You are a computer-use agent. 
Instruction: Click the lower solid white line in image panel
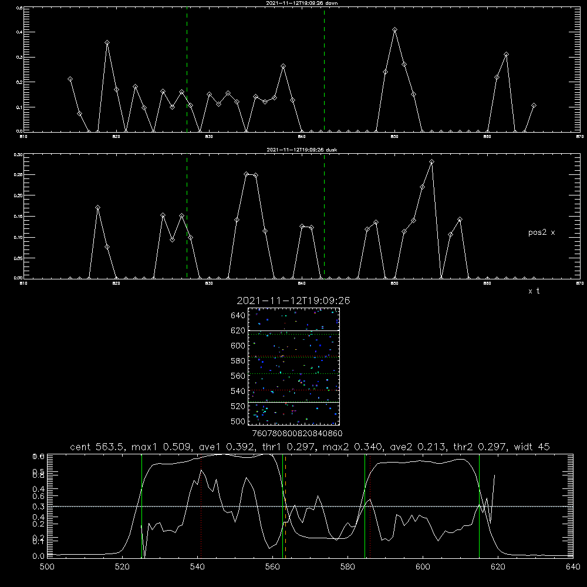tap(293, 402)
